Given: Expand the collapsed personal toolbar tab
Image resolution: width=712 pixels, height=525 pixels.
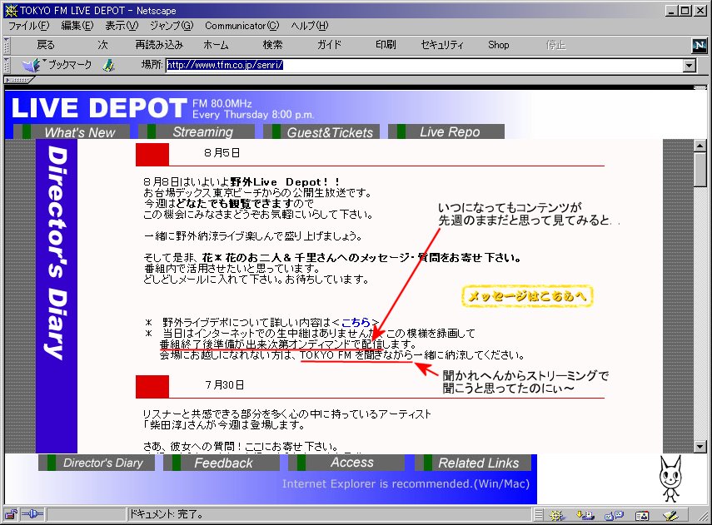Looking at the screenshot, I should click(18, 81).
